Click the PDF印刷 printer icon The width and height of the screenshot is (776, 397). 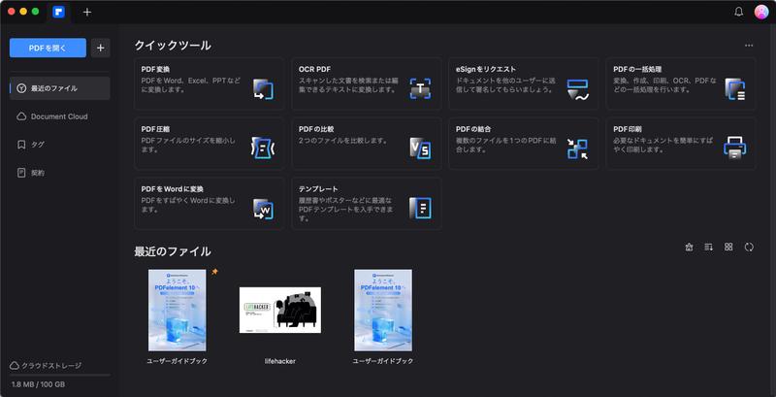tap(735, 148)
